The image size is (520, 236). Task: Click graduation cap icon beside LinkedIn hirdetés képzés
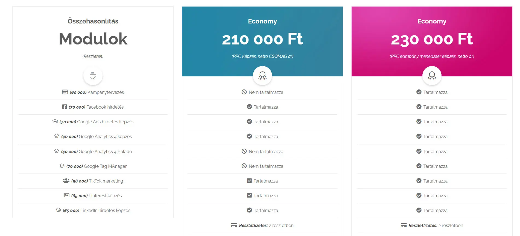tap(58, 210)
